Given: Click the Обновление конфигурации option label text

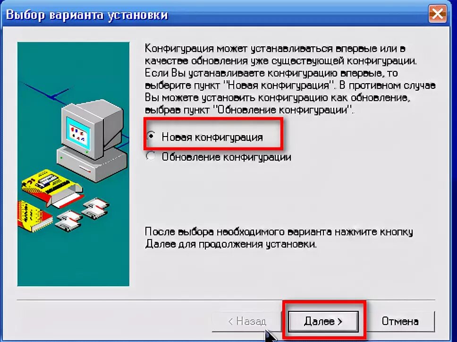Looking at the screenshot, I should pos(227,157).
